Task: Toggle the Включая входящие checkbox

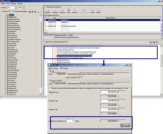Action: click(x=13, y=12)
